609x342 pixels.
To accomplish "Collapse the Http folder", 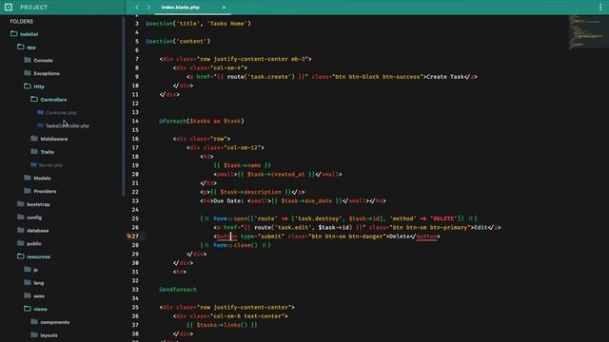I will (34, 86).
